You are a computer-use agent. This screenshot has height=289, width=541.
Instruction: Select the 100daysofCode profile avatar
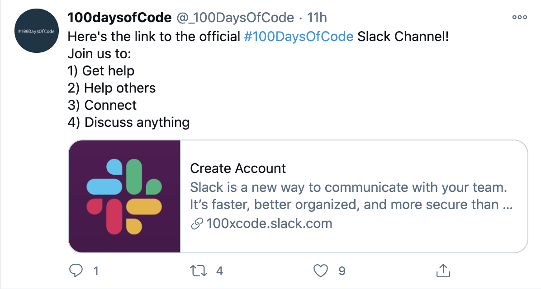click(x=36, y=31)
